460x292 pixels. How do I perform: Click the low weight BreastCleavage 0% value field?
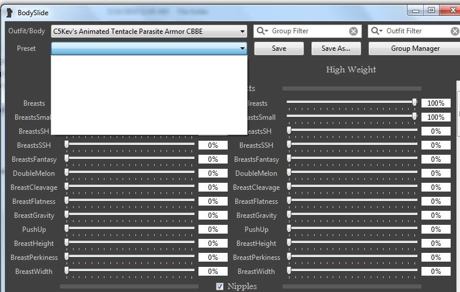coord(213,187)
